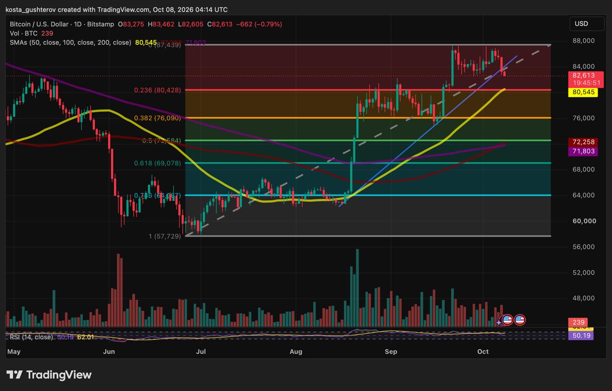Click the red 82,613 price-axis label
This screenshot has height=391, width=612.
click(584, 75)
